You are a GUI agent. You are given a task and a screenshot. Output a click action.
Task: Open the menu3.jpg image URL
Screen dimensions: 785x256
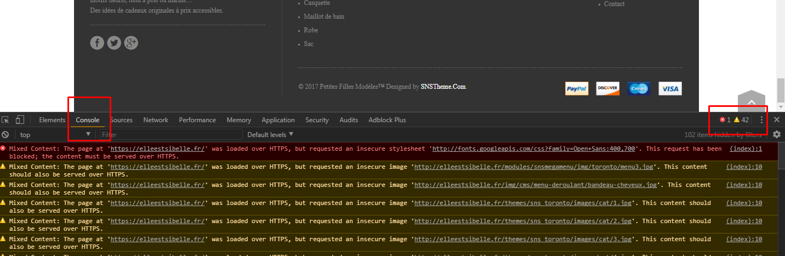tap(535, 167)
